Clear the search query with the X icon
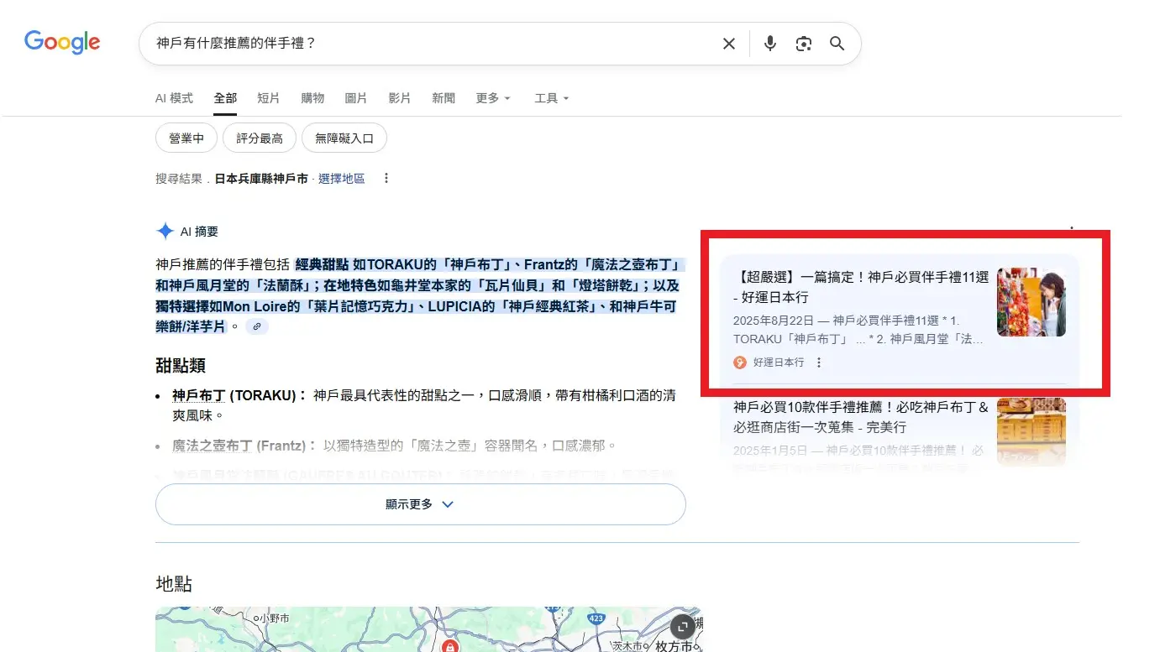Screen dimensions: 1160x652 coord(728,43)
